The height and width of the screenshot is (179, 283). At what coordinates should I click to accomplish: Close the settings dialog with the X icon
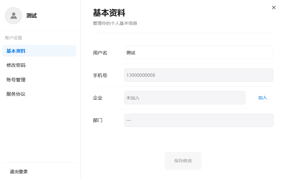click(274, 7)
